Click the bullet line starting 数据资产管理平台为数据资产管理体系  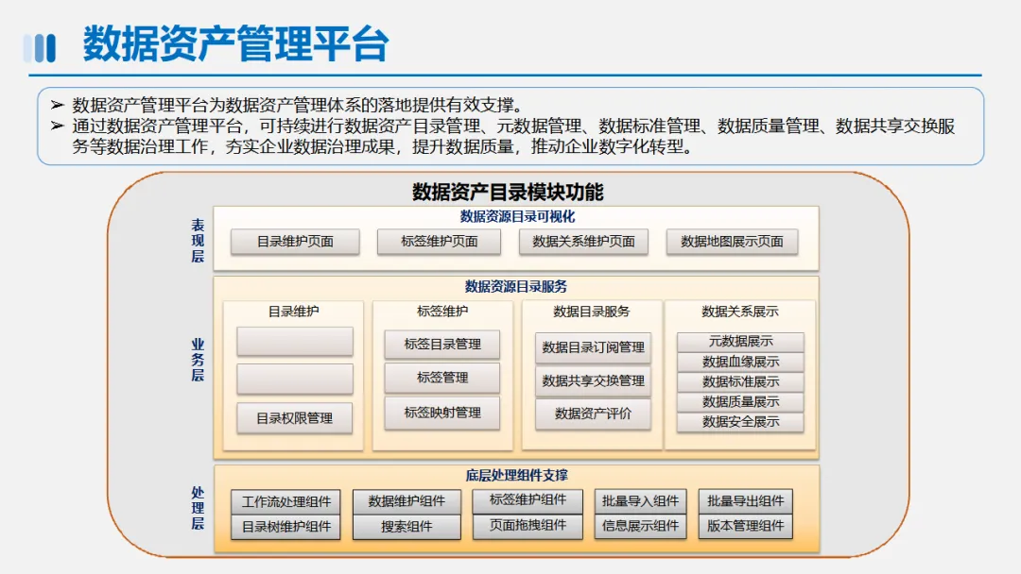point(297,106)
